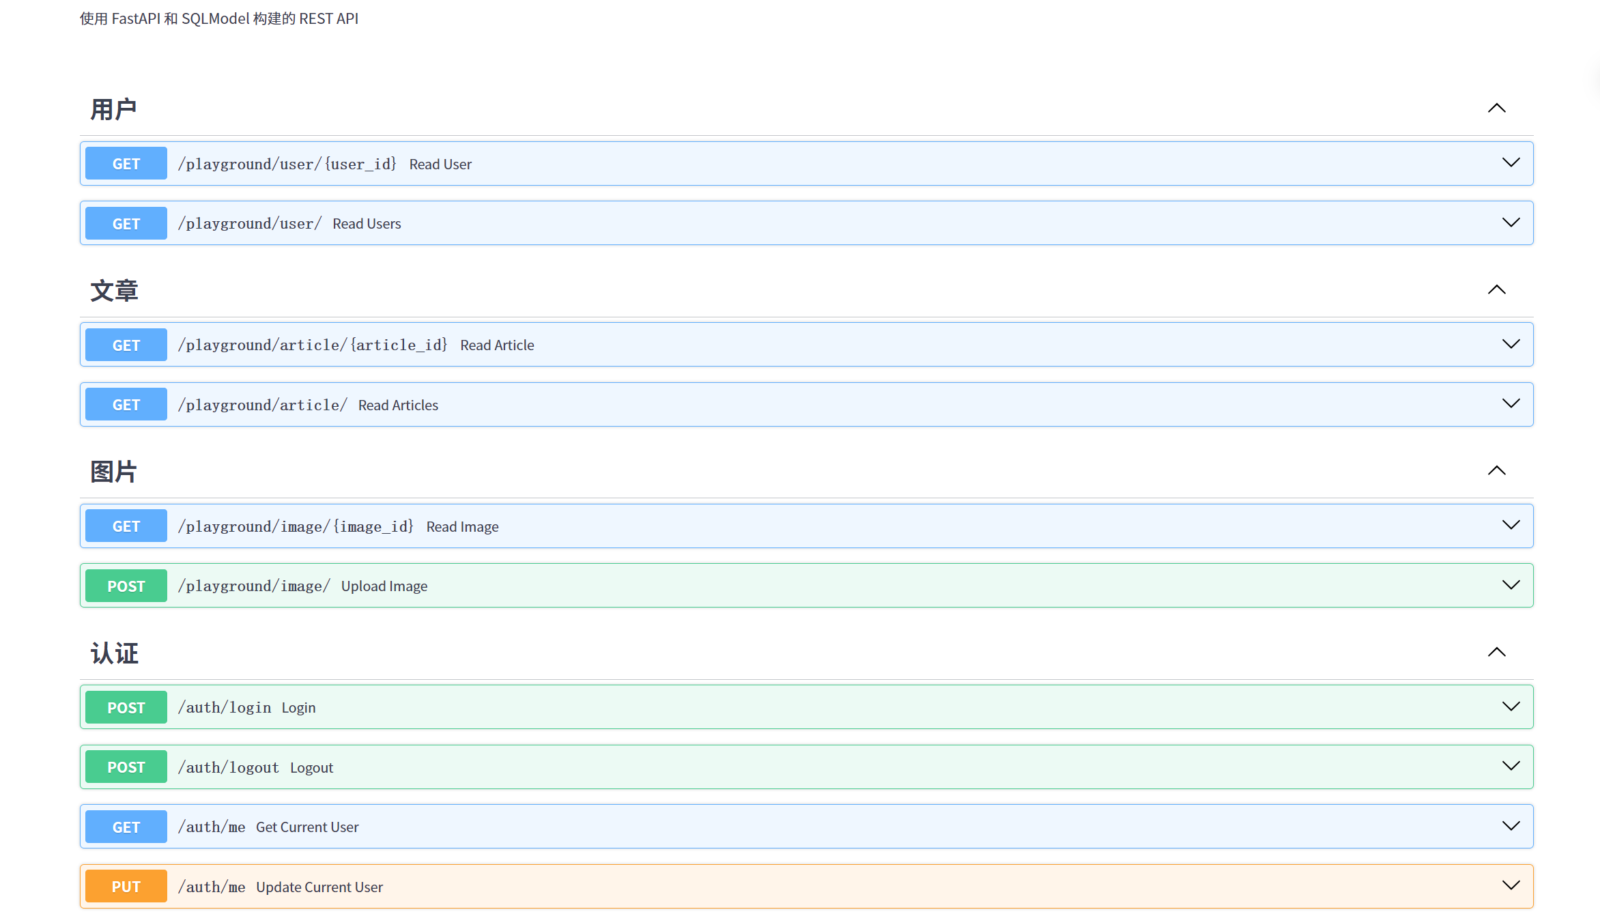Expand the Read User endpoint arrow
The height and width of the screenshot is (914, 1600).
[x=1511, y=163]
